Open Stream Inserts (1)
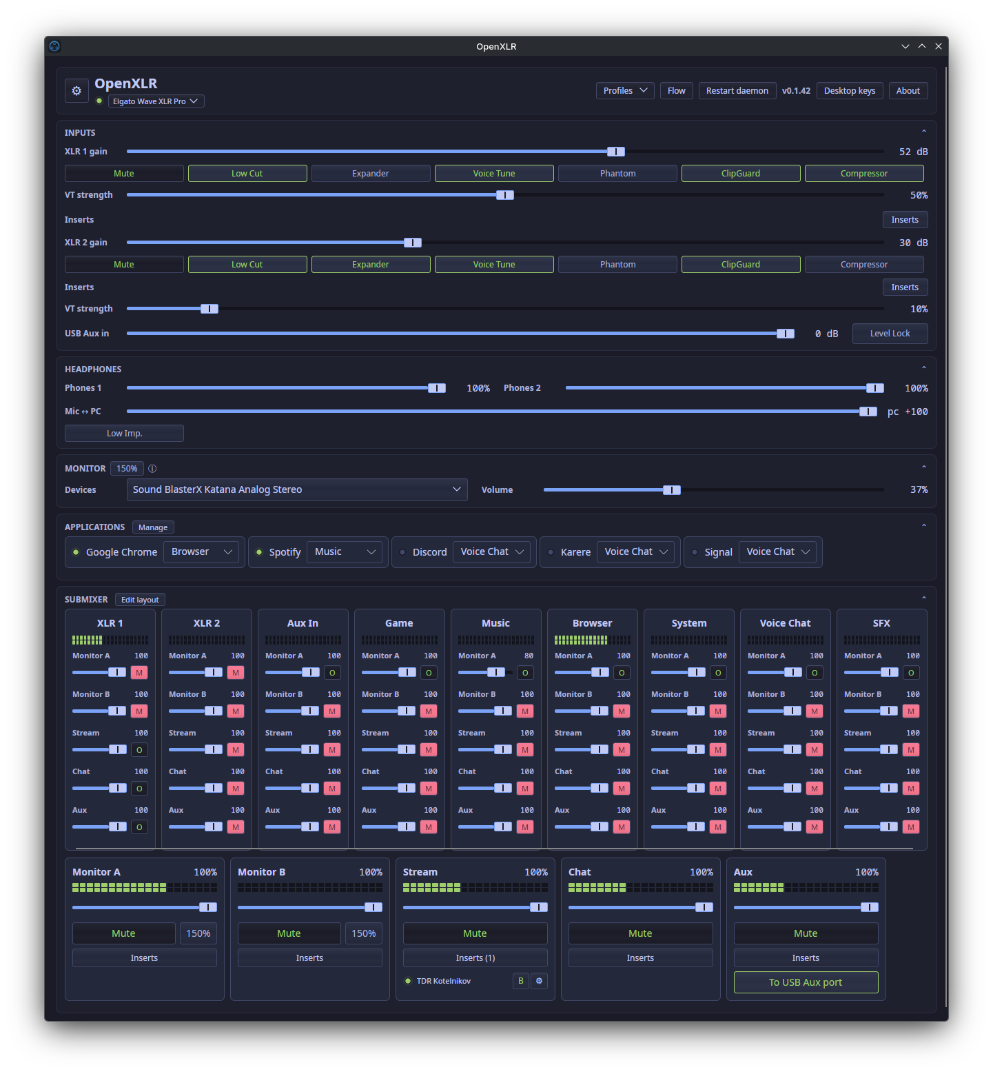Image resolution: width=993 pixels, height=1074 pixels. click(x=475, y=958)
